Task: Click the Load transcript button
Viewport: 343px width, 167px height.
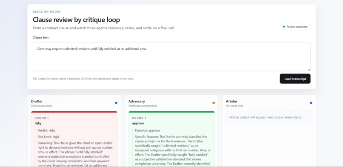Action: click(x=295, y=79)
